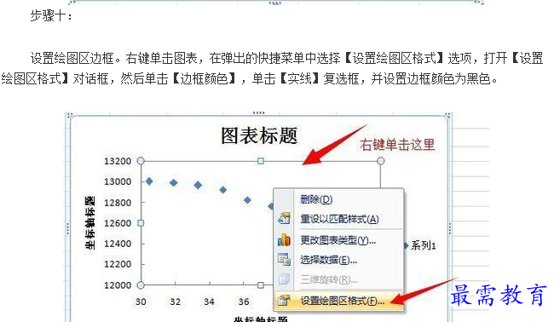This screenshot has width=554, height=322.
Task: Click y-axis label 13000
Action: pos(118,181)
